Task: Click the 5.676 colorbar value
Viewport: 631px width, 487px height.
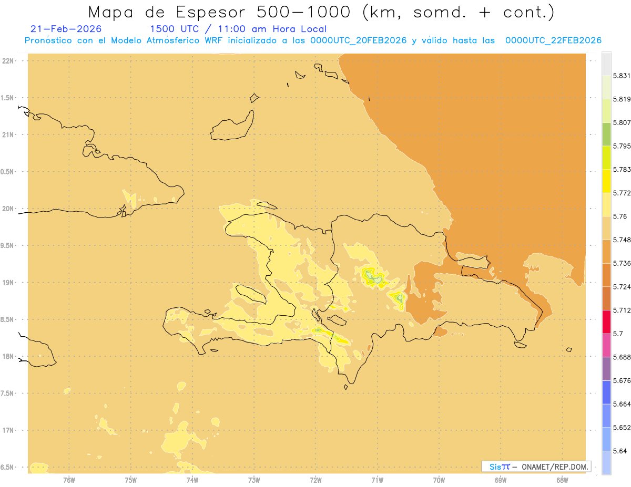Action: tap(622, 380)
